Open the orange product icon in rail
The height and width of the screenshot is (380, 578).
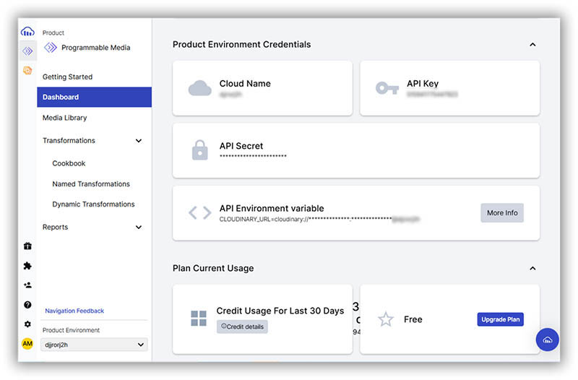[27, 70]
